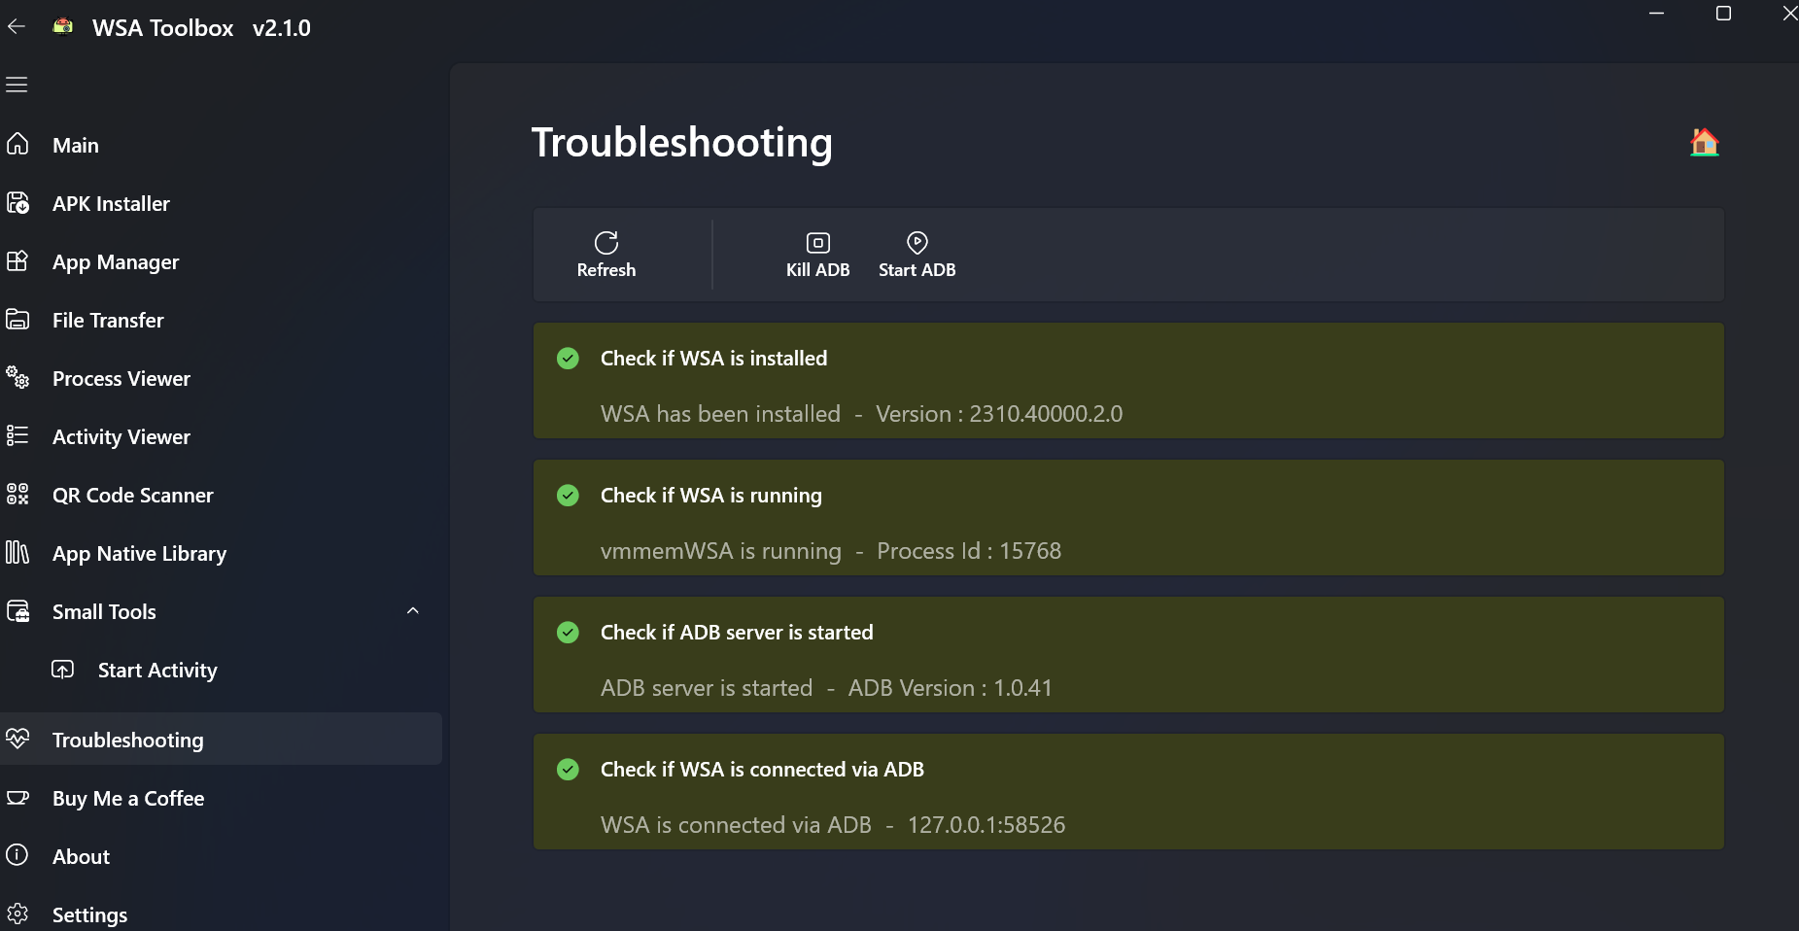The image size is (1799, 931).
Task: Select the Troubleshooting sidebar label
Action: 128,740
